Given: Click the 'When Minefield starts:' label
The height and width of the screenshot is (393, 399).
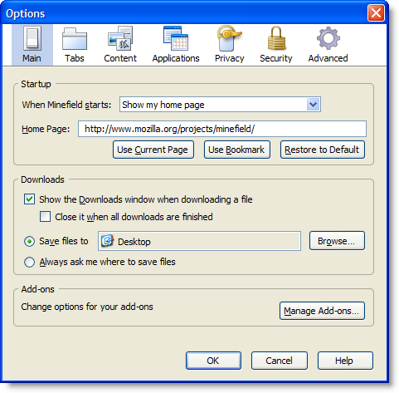Looking at the screenshot, I should (66, 105).
